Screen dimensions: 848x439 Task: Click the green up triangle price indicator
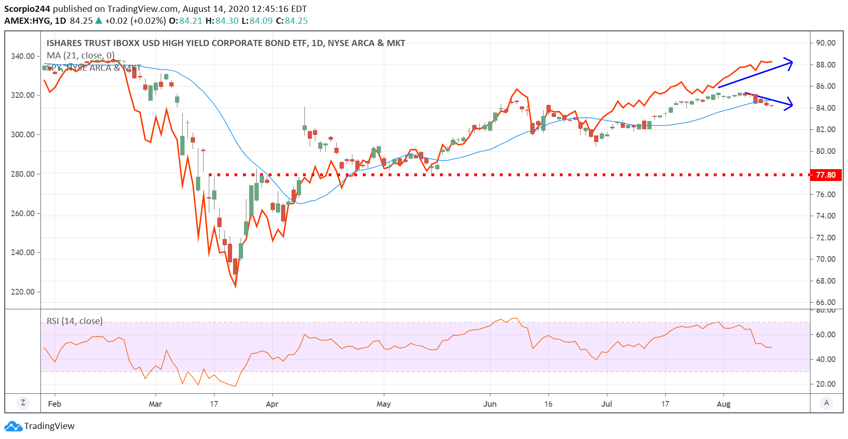[99, 20]
